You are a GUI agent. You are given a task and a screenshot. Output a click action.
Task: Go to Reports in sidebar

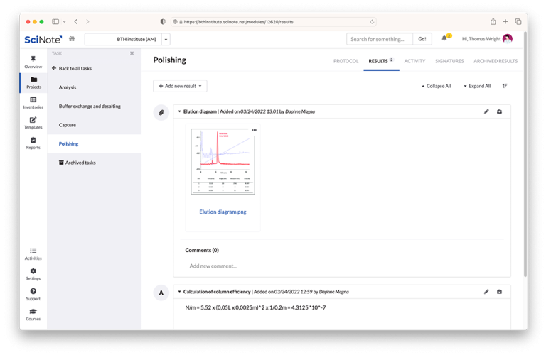point(33,143)
